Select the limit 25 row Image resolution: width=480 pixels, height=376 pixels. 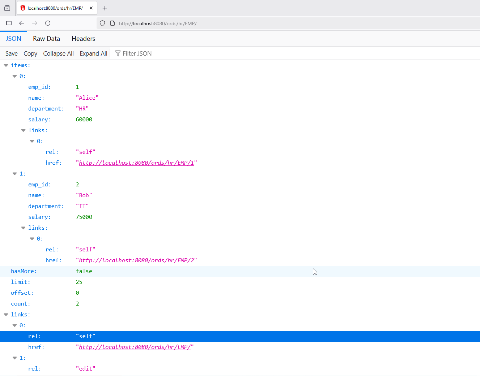tap(240, 282)
